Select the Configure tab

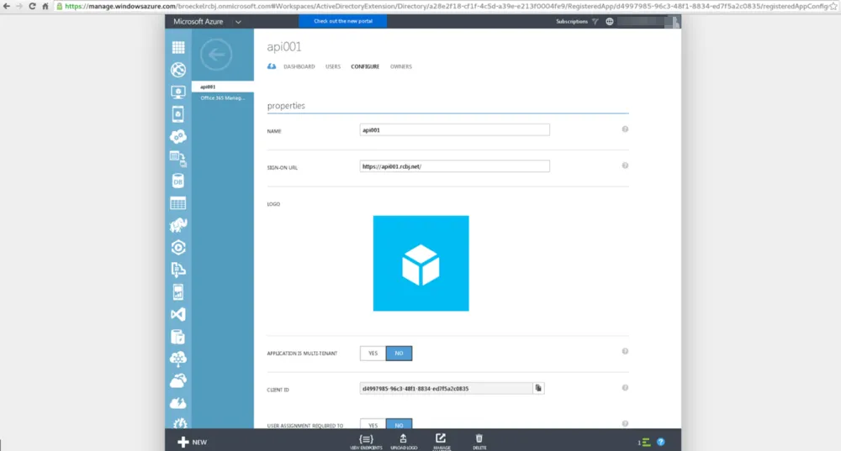(x=365, y=66)
